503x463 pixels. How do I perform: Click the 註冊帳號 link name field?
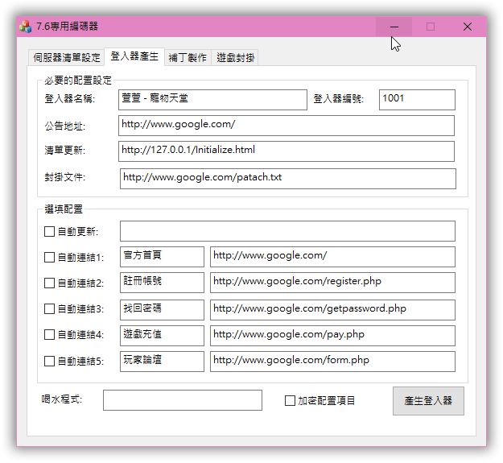pos(162,283)
